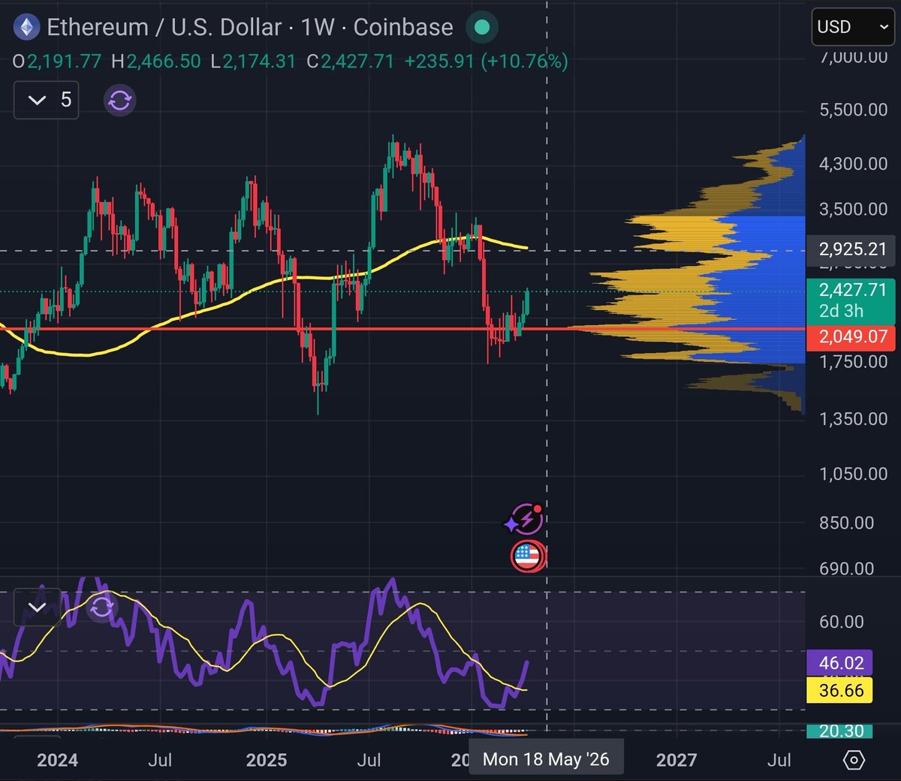The width and height of the screenshot is (901, 781).
Task: Click the close value C2,427.71
Action: tap(351, 62)
